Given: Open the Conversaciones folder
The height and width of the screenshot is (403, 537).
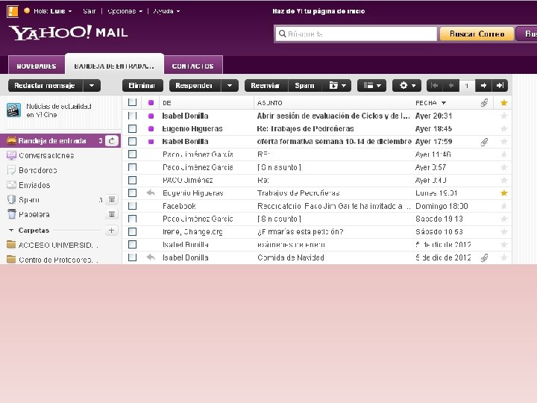Looking at the screenshot, I should click(46, 155).
